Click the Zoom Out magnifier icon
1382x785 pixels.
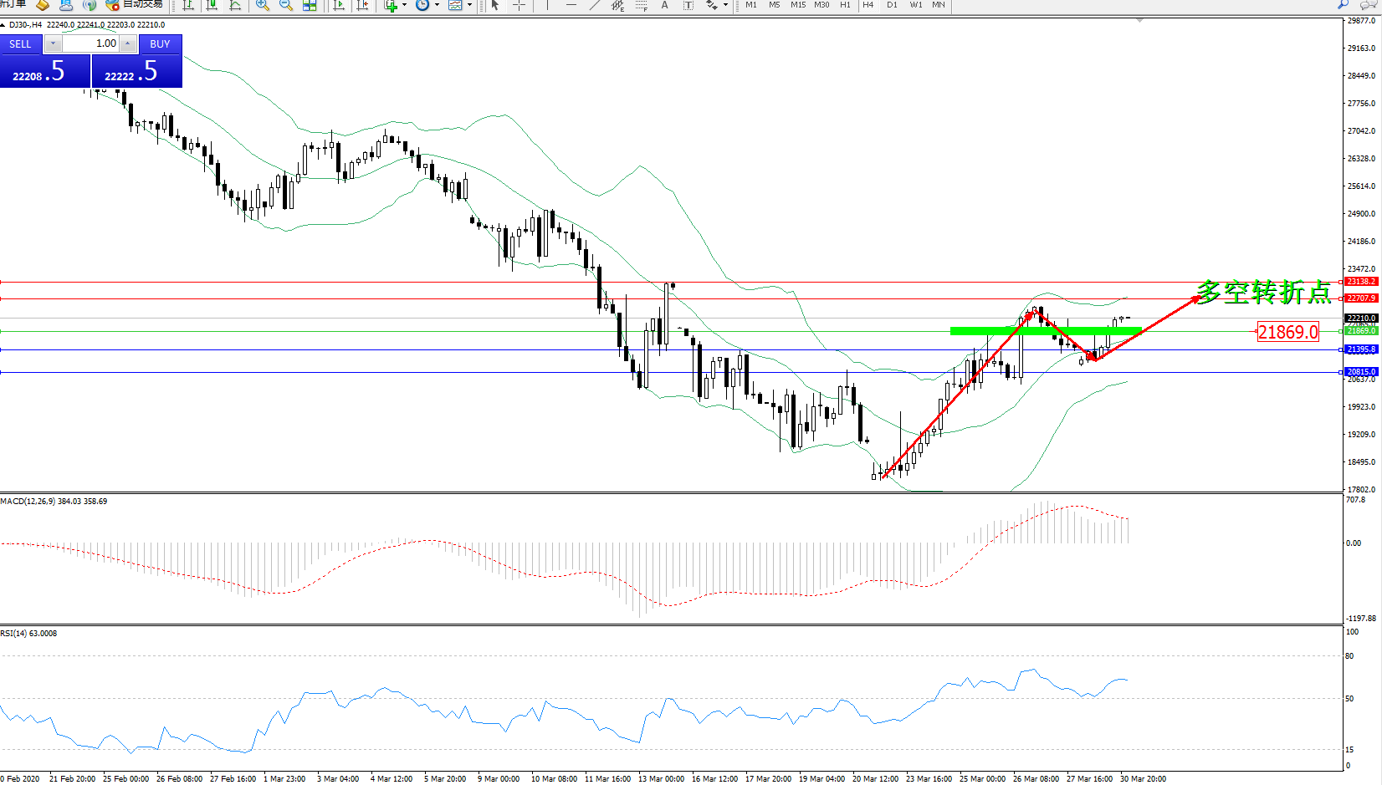tap(286, 5)
